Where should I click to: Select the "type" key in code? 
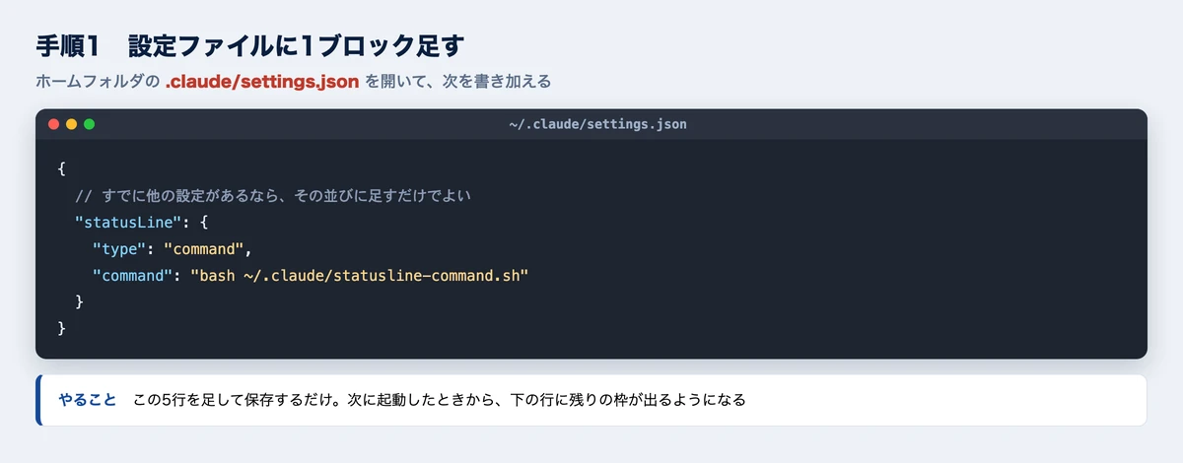coord(118,249)
